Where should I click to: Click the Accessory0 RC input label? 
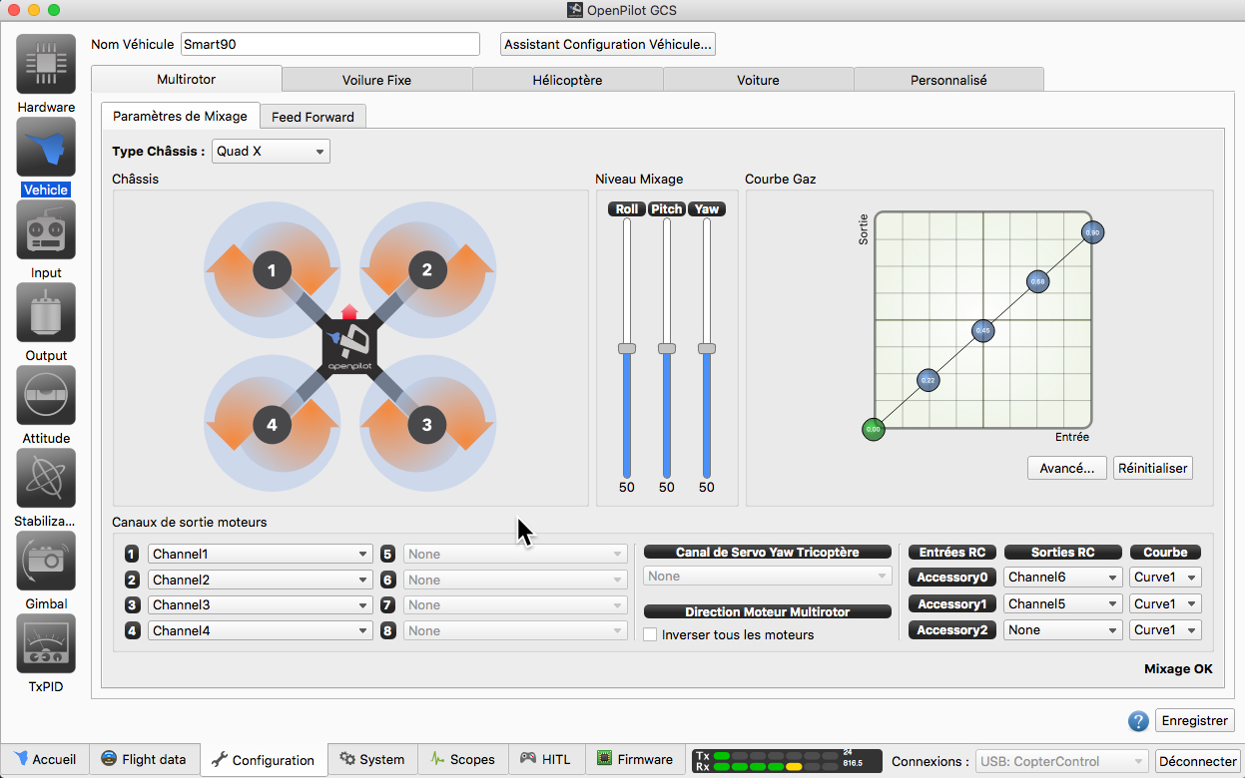pyautogui.click(x=952, y=578)
